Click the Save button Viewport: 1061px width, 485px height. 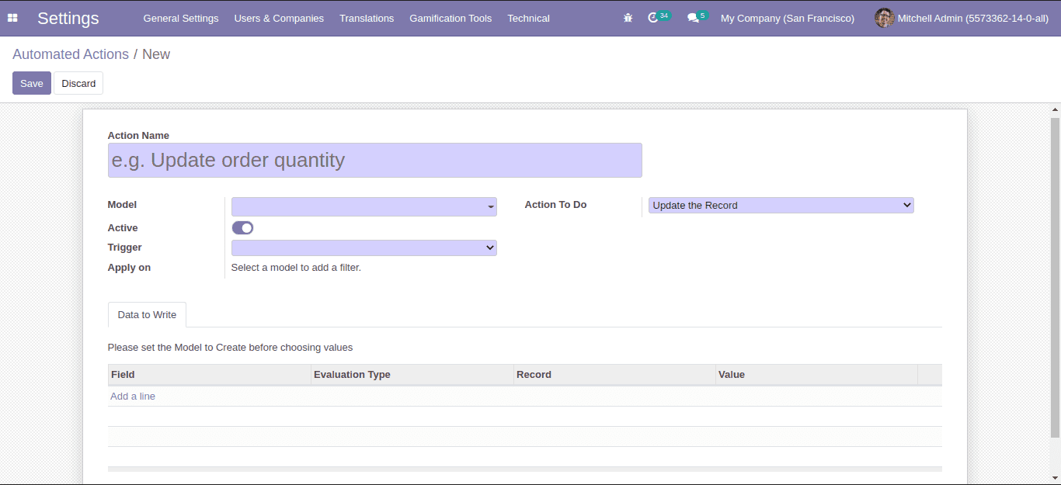coord(32,83)
